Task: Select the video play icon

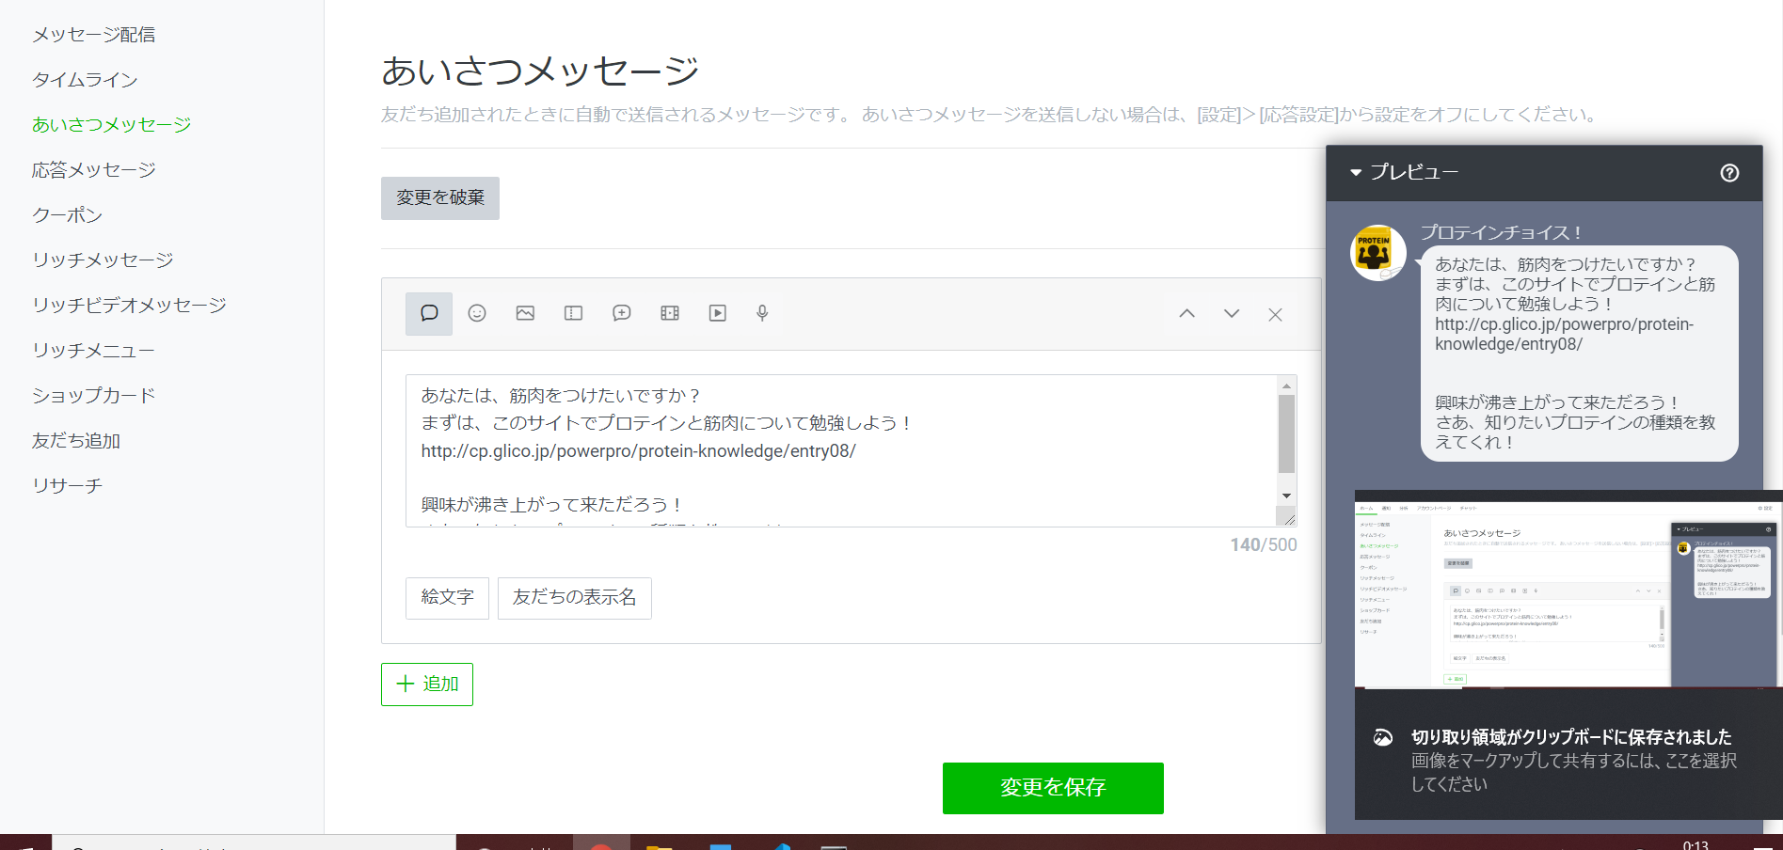Action: (x=718, y=313)
